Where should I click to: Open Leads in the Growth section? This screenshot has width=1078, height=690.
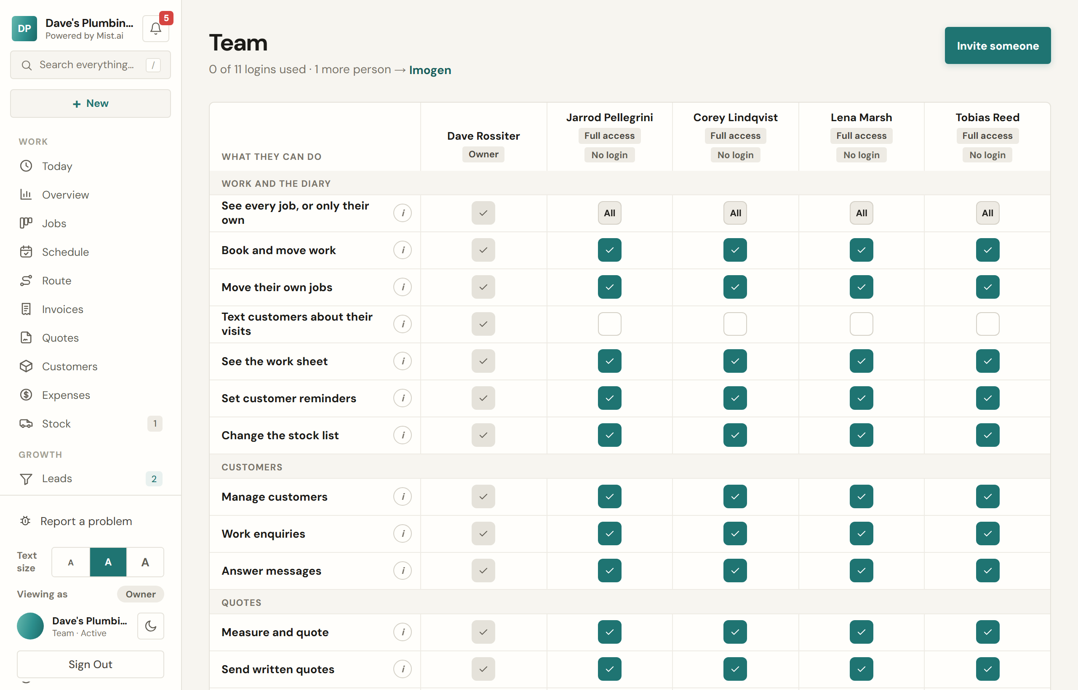coord(91,479)
